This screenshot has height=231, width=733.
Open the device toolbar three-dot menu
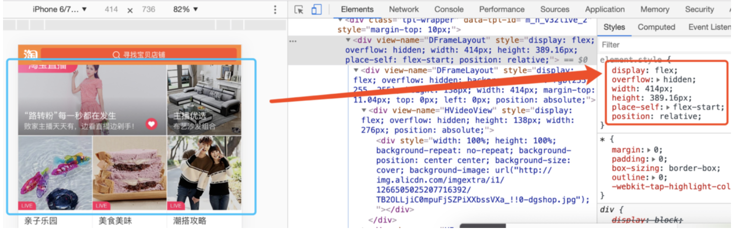coord(275,10)
